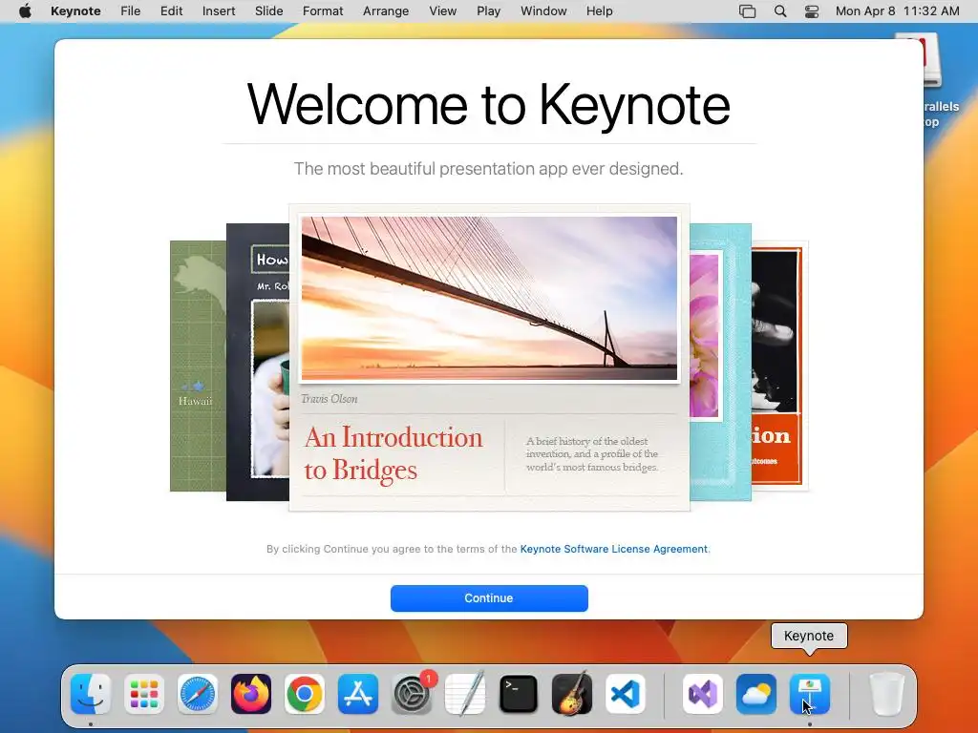The height and width of the screenshot is (733, 978).
Task: Open purple Visual Studio icon in Dock
Action: pos(703,694)
